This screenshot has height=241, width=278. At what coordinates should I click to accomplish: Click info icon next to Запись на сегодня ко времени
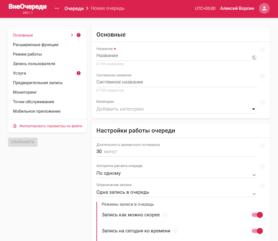click(176, 231)
